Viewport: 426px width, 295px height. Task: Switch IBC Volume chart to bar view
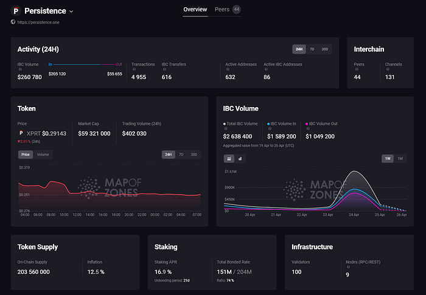[x=240, y=158]
